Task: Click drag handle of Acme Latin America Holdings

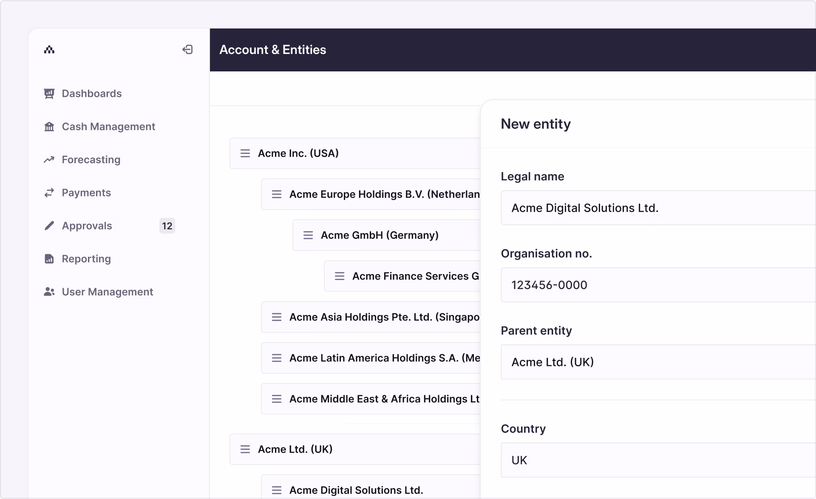Action: pyautogui.click(x=277, y=358)
